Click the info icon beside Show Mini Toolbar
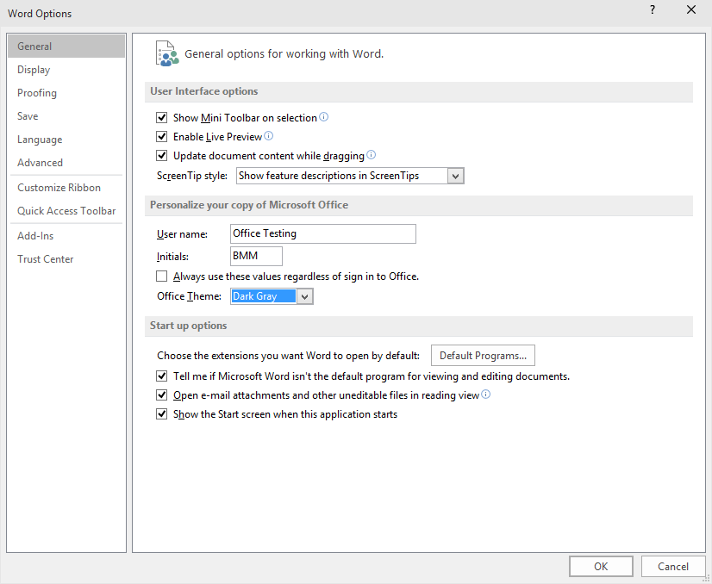The width and height of the screenshot is (712, 584). (324, 118)
